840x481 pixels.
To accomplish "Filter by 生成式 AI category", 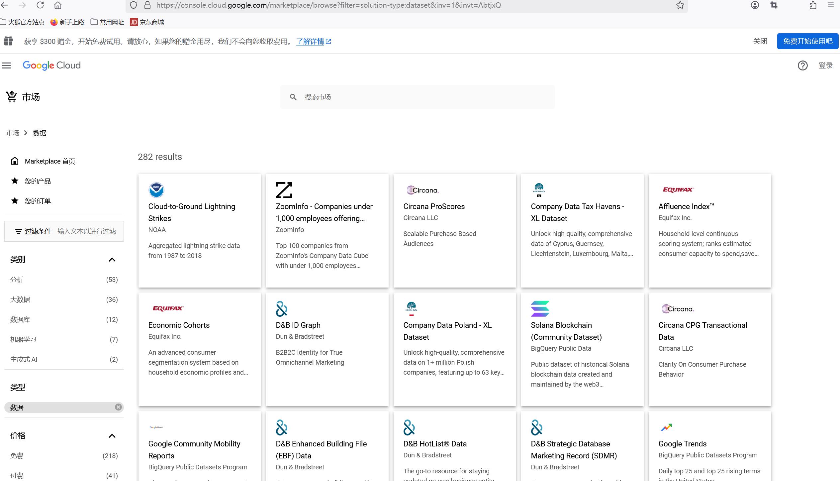I will (64, 359).
